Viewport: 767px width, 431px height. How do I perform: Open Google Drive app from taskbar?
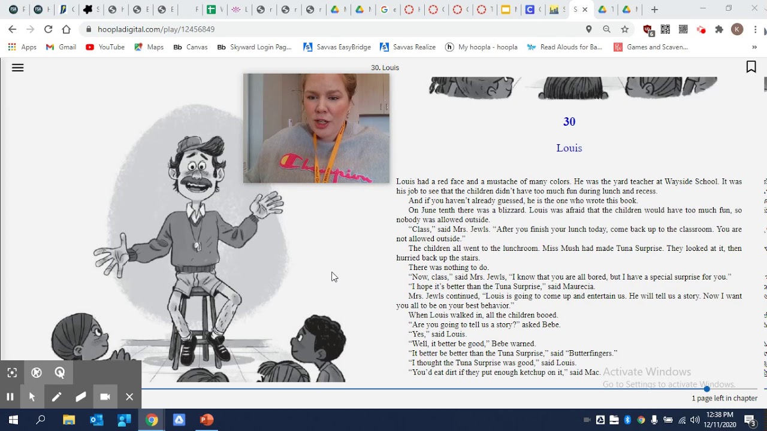click(x=179, y=420)
